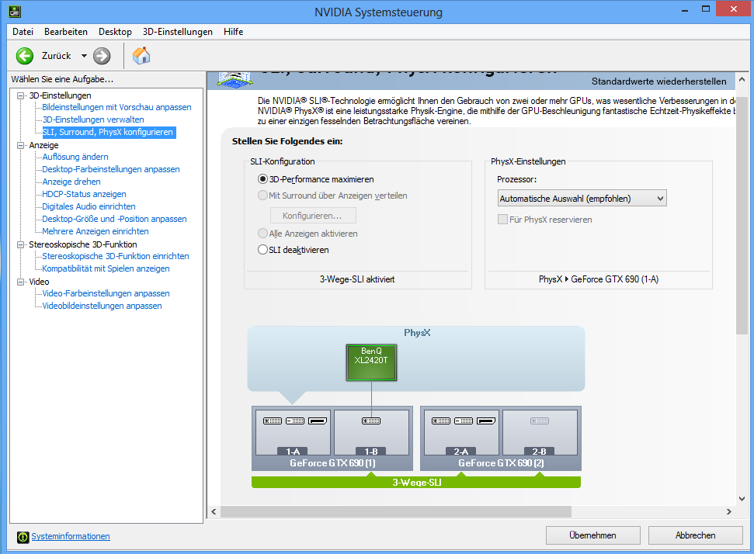Open Auflösung ändern
Screen dimensions: 754x554
pos(75,157)
